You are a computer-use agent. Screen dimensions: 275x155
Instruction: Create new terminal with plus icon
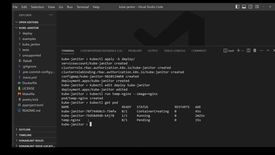coord(238,51)
